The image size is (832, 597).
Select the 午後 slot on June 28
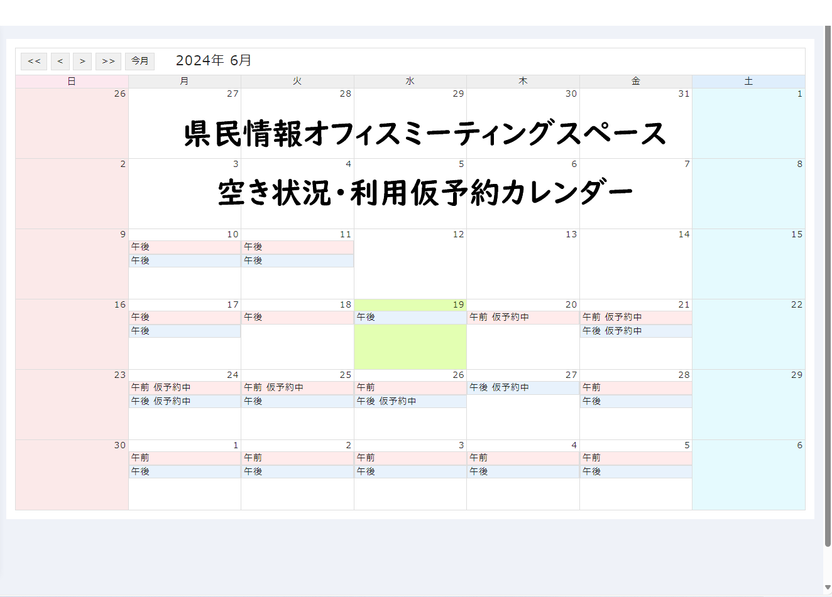click(x=636, y=401)
